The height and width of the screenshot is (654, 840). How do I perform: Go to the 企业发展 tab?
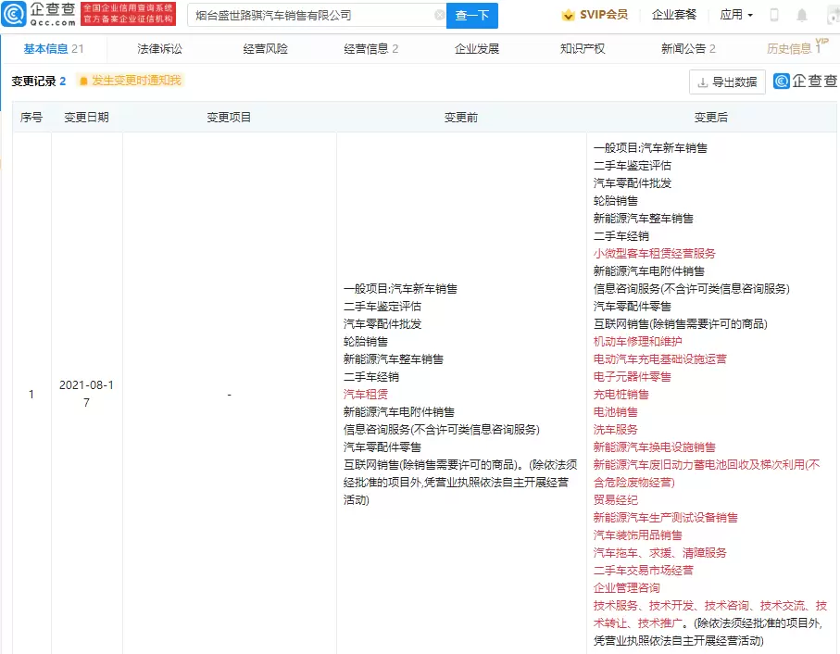coord(477,48)
